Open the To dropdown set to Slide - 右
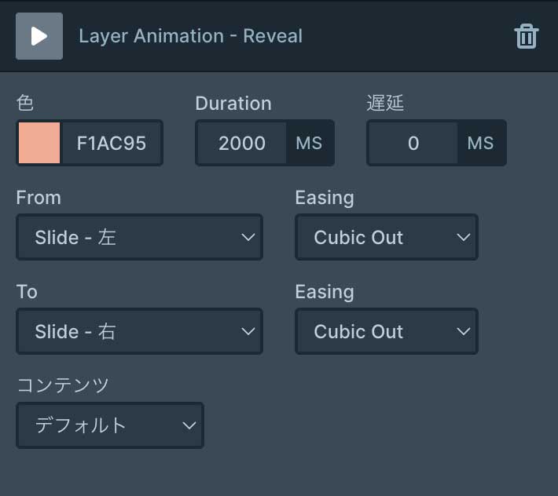The width and height of the screenshot is (558, 496). (x=139, y=331)
